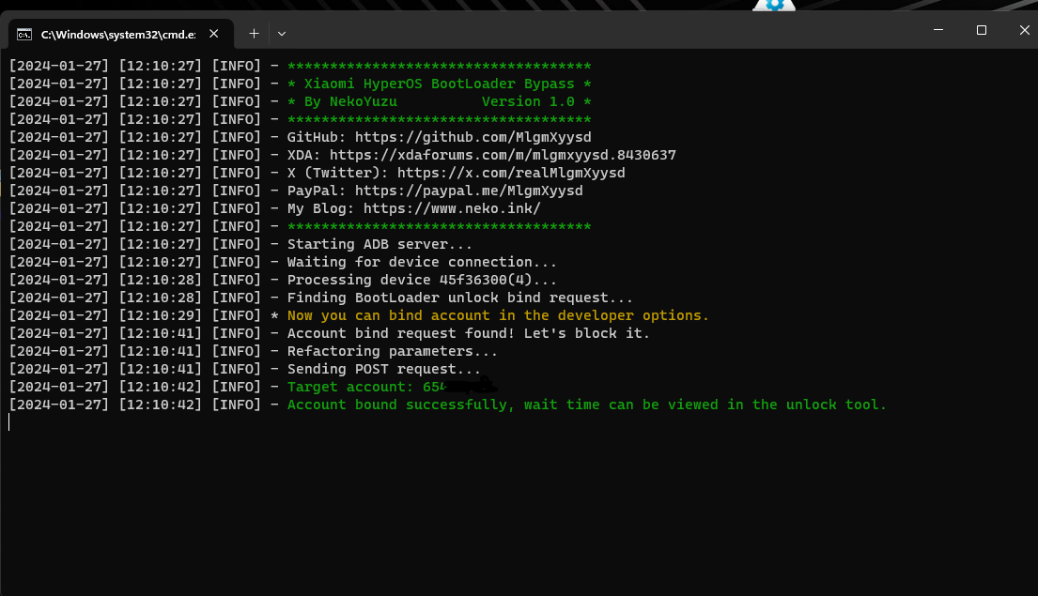Click the 'By NekoYuzu' author text
This screenshot has width=1038, height=596.
click(351, 102)
